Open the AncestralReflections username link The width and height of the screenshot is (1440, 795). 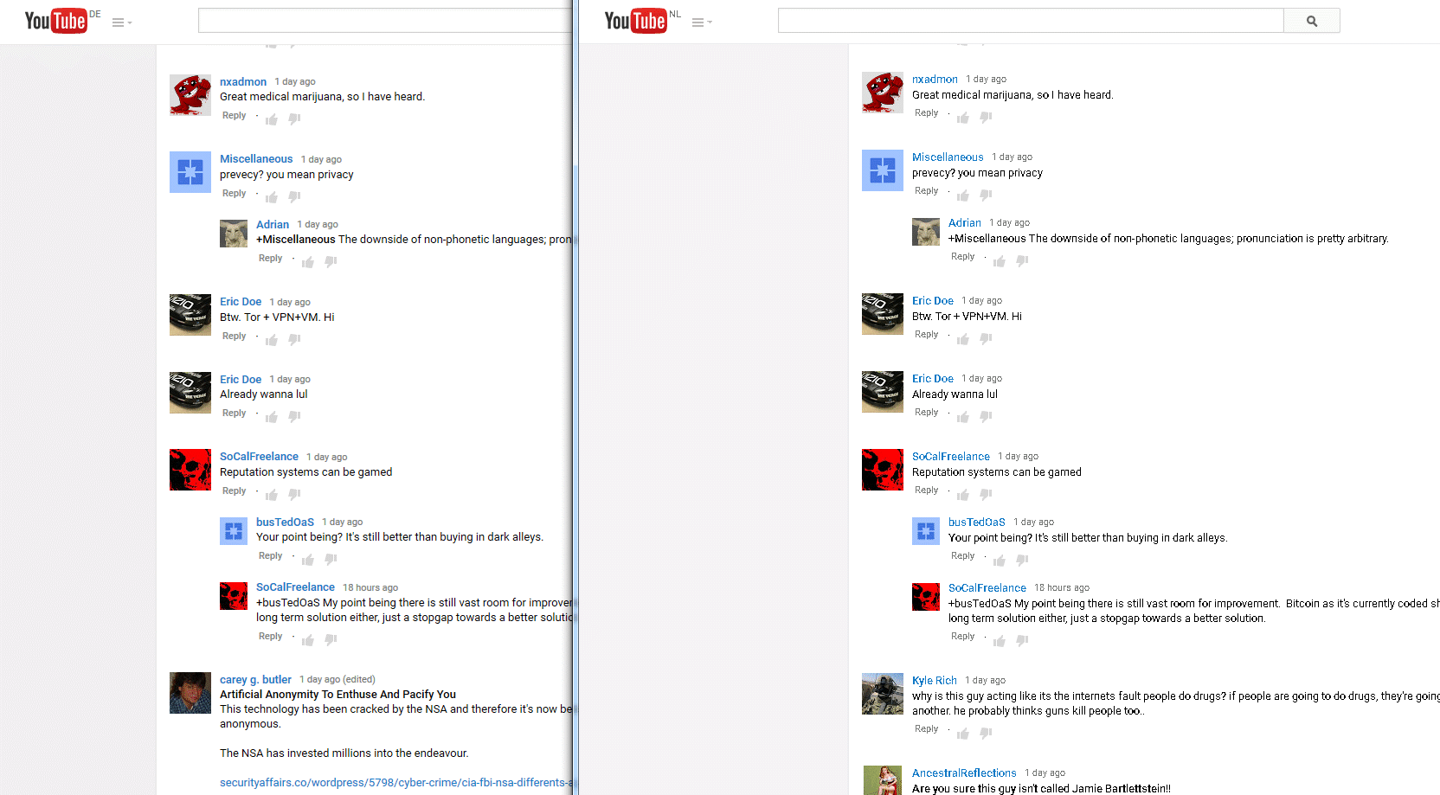pos(964,773)
